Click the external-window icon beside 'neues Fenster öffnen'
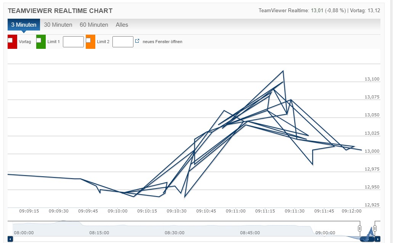Screen dimensions: 393x243 pyautogui.click(x=137, y=41)
